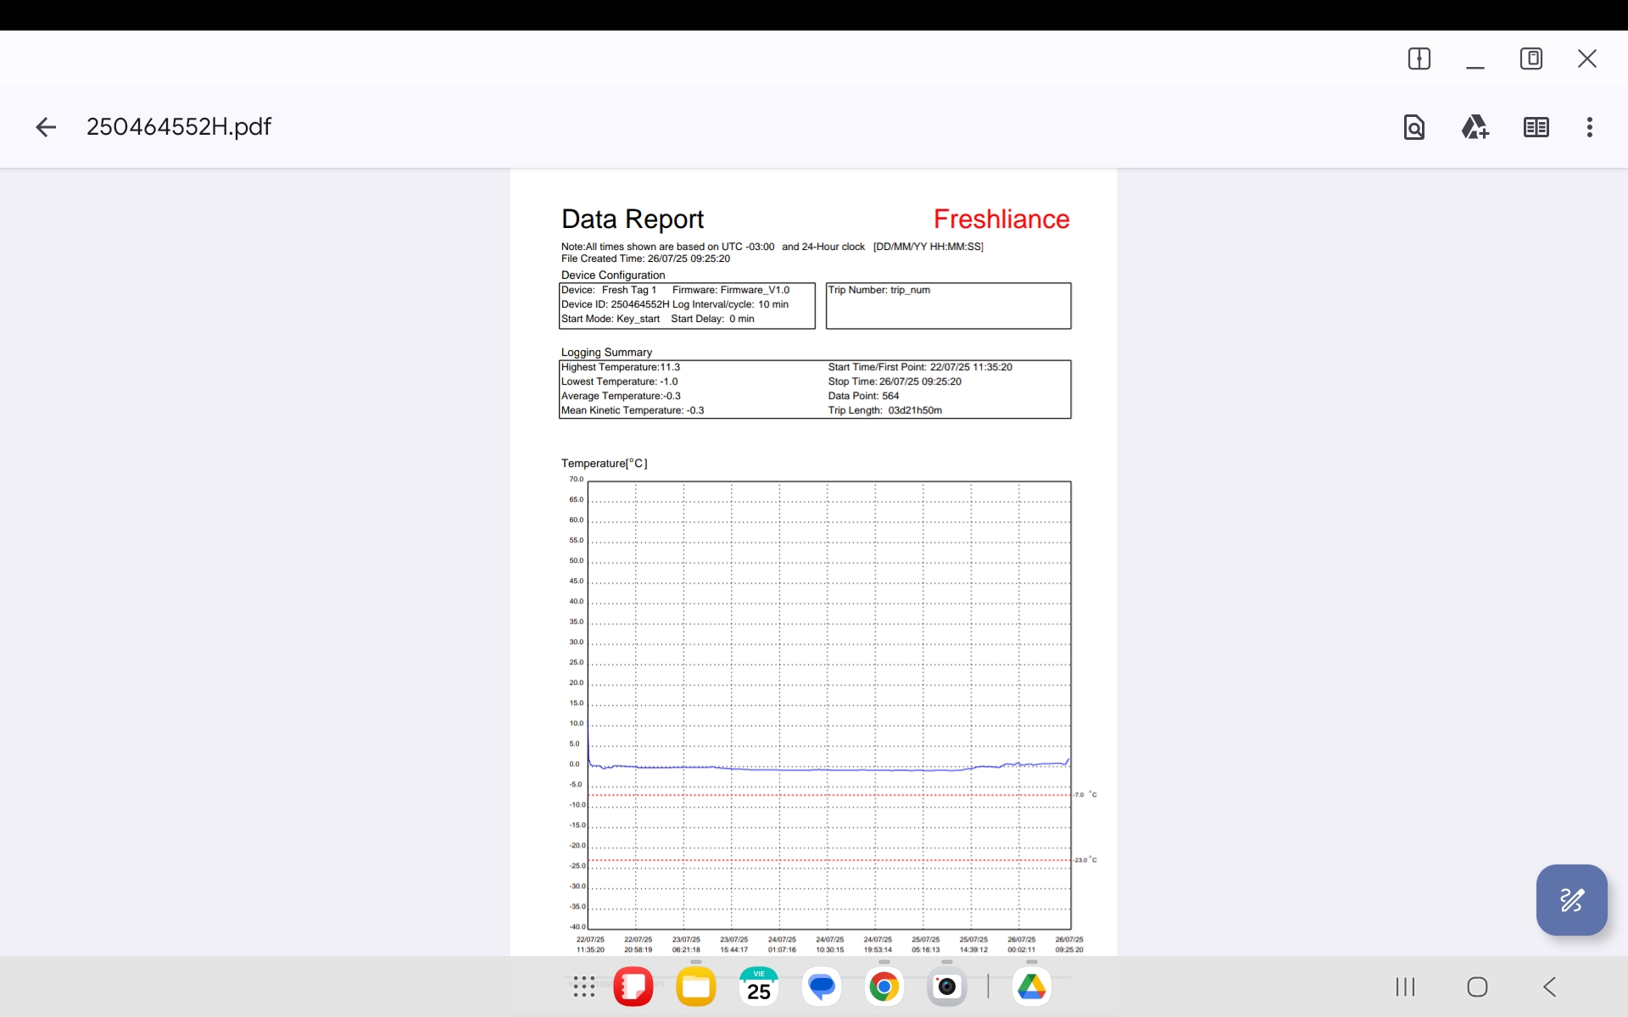Open the blue Messages app

[822, 986]
